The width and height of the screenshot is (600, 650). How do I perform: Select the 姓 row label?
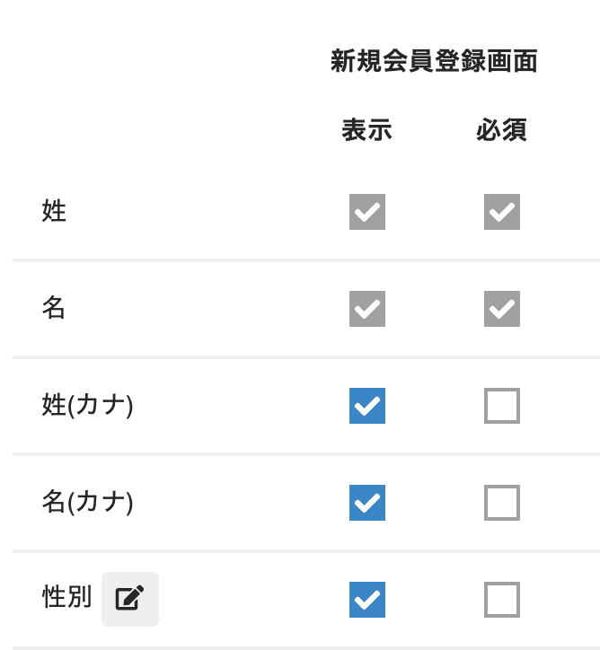[x=54, y=212]
